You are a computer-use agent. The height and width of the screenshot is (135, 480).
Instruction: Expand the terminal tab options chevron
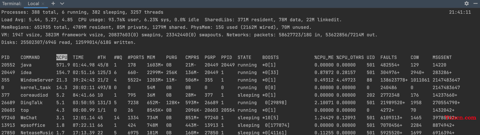(x=62, y=4)
